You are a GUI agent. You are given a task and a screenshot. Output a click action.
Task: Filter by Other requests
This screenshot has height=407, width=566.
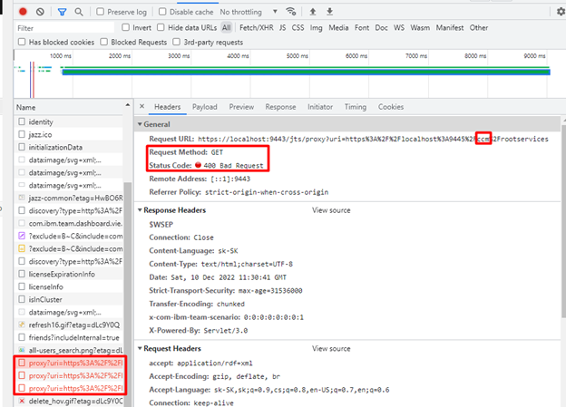[x=479, y=27]
